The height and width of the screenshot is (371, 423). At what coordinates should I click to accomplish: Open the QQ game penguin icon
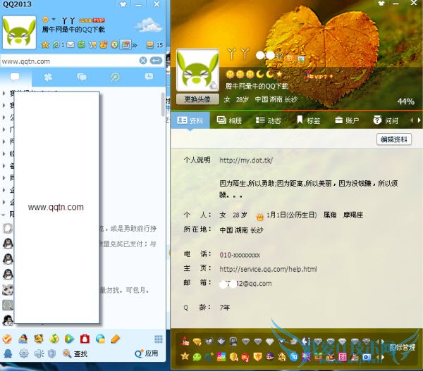click(x=23, y=339)
